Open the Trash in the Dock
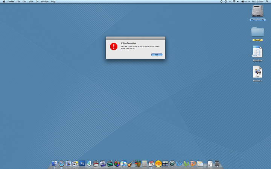The width and height of the screenshot is (271, 169). (x=217, y=163)
